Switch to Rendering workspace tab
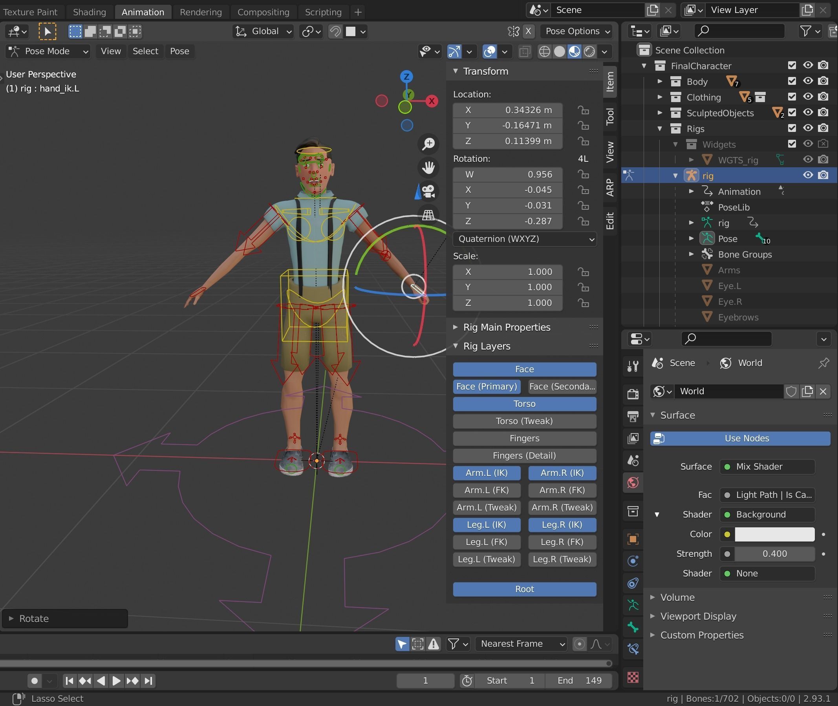 (201, 12)
